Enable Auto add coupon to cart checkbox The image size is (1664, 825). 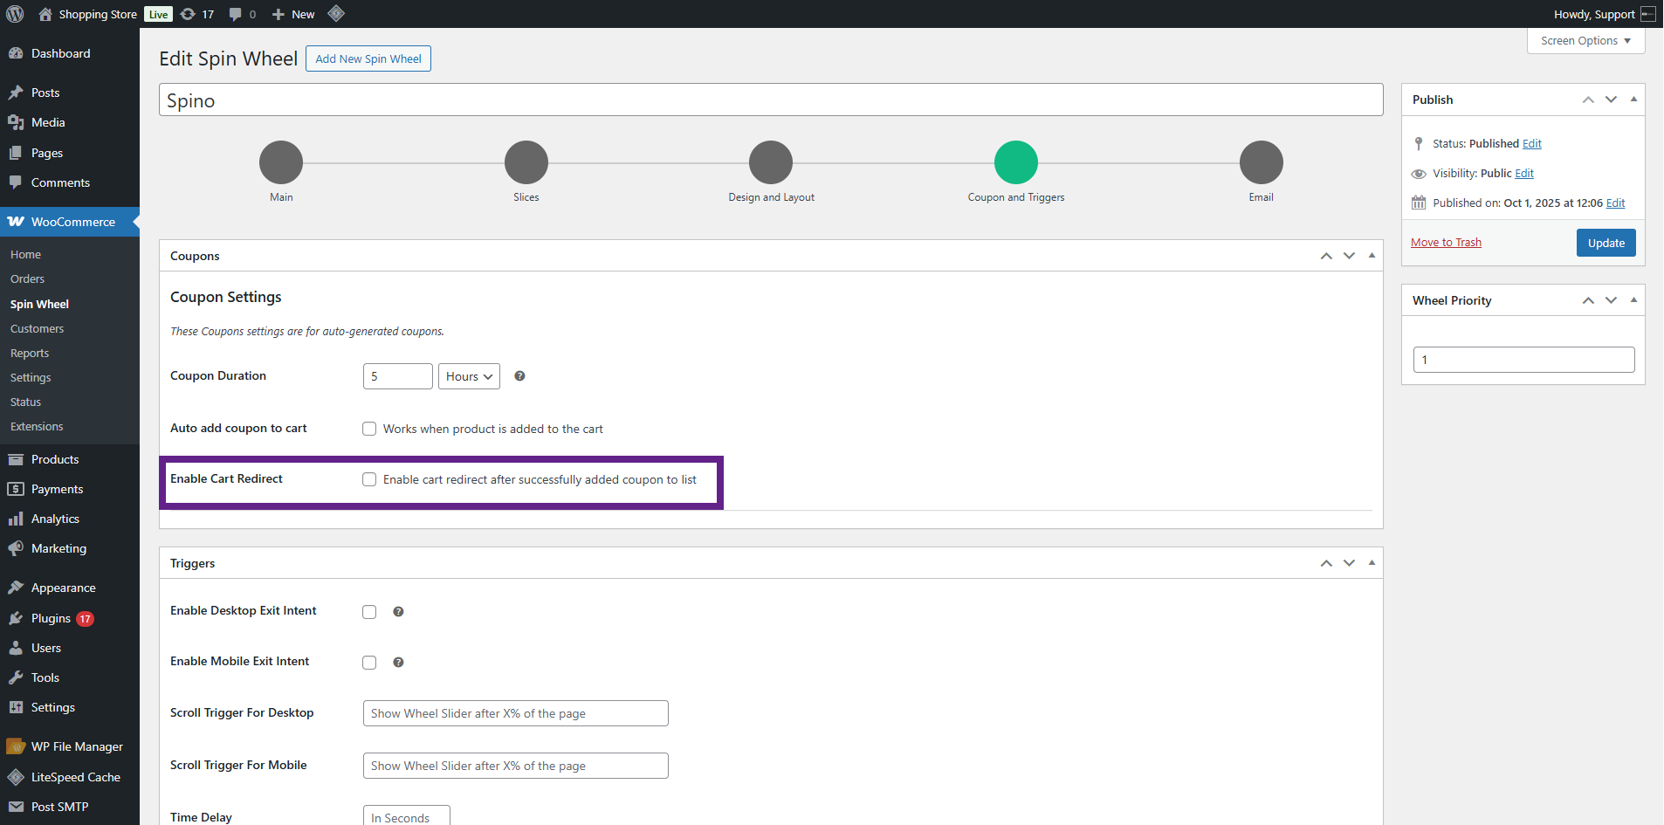coord(369,429)
